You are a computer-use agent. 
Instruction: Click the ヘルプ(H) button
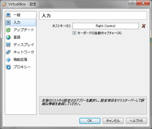(x=136, y=121)
